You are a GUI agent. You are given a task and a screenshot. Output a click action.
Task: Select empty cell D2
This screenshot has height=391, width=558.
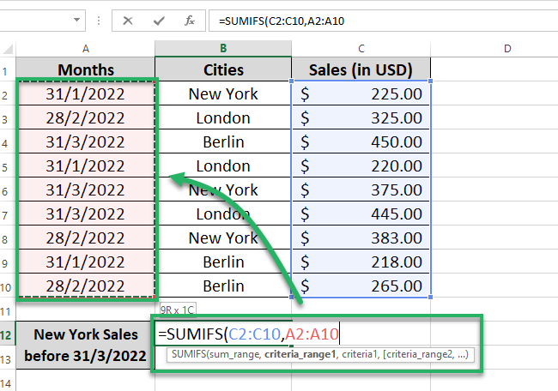pyautogui.click(x=494, y=93)
